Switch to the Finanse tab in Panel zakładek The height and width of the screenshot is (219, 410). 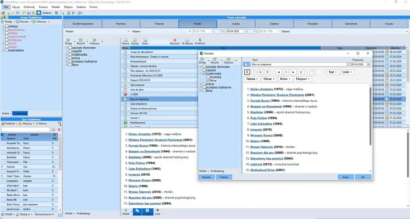point(159,23)
